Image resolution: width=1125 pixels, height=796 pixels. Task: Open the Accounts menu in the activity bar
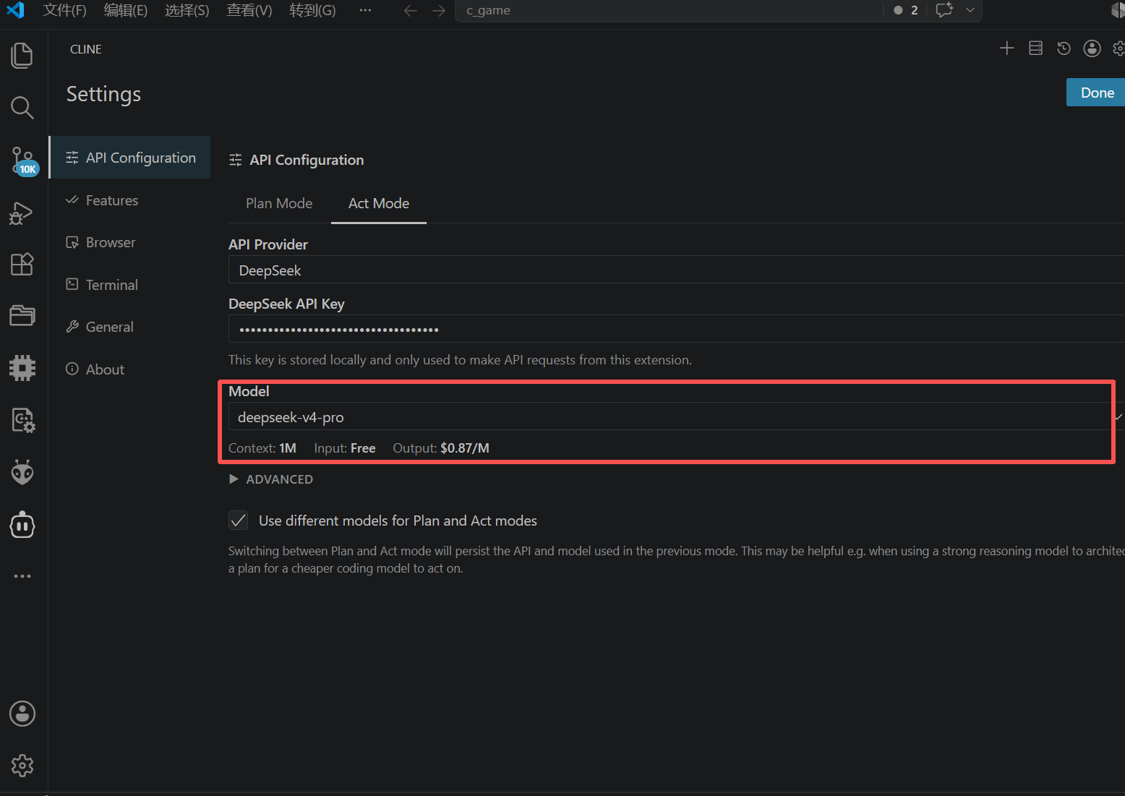(x=22, y=714)
